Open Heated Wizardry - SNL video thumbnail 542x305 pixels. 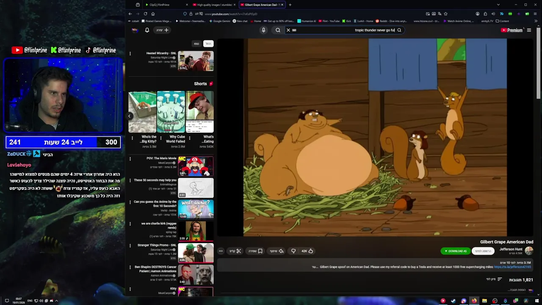tap(196, 61)
